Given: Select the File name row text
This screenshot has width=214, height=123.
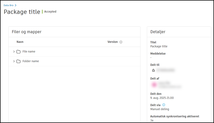Looking at the screenshot, I should (x=29, y=51).
